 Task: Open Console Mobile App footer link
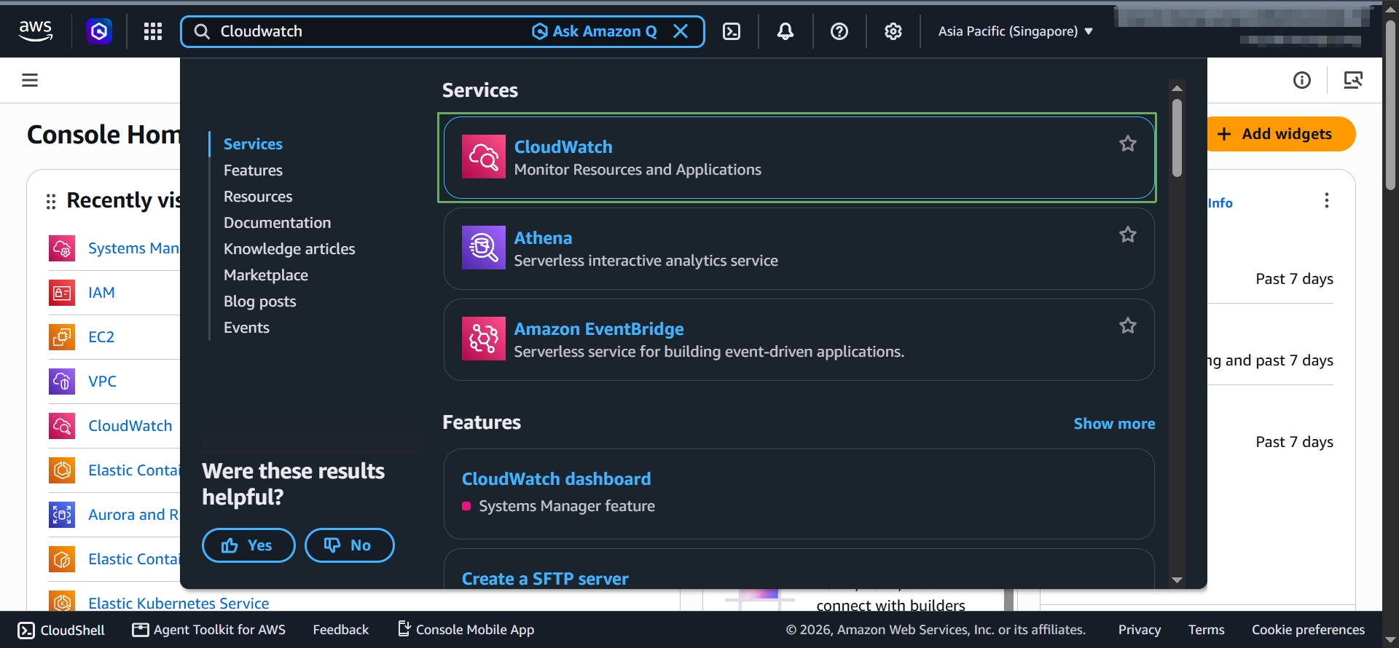click(x=466, y=630)
